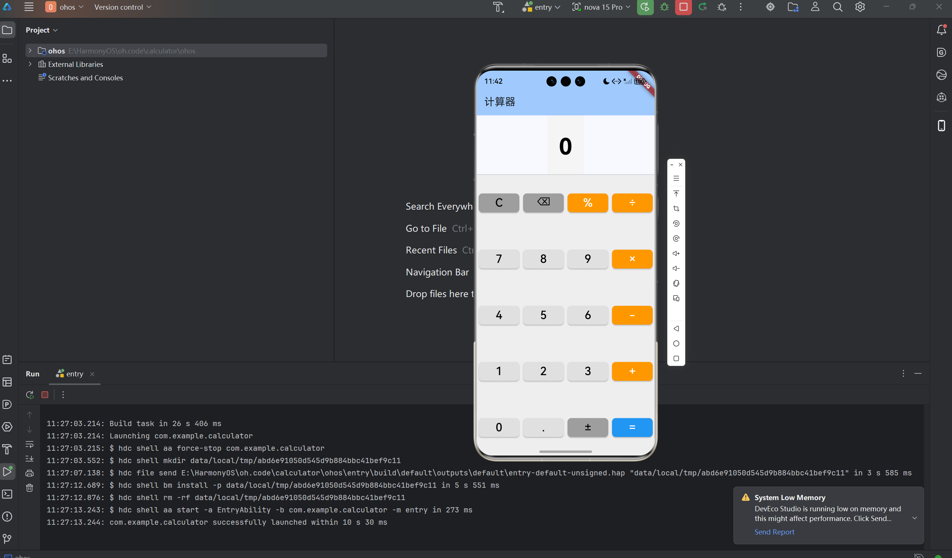
Task: Clear console output with trash icon
Action: point(30,488)
